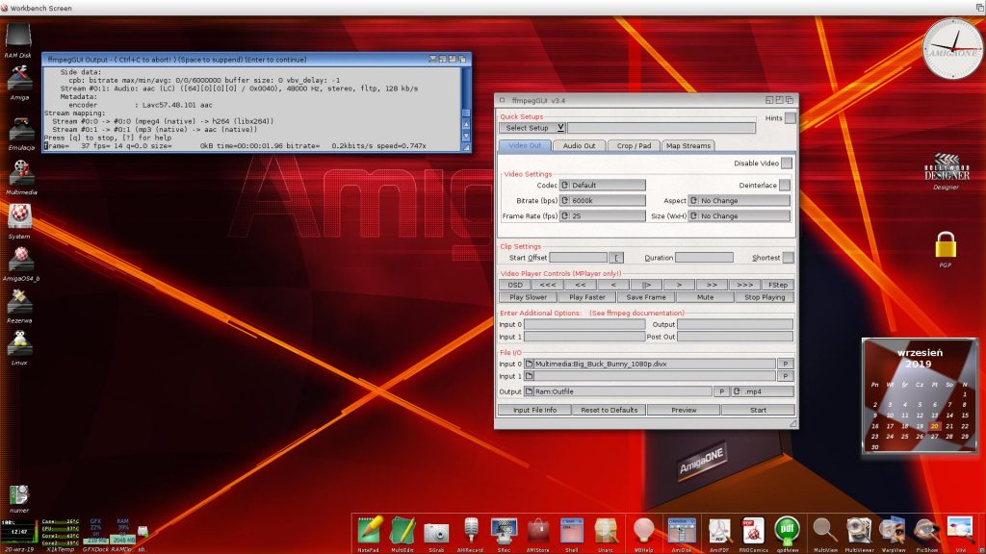Click the pause/play ||> control
The image size is (986, 554).
(x=646, y=285)
